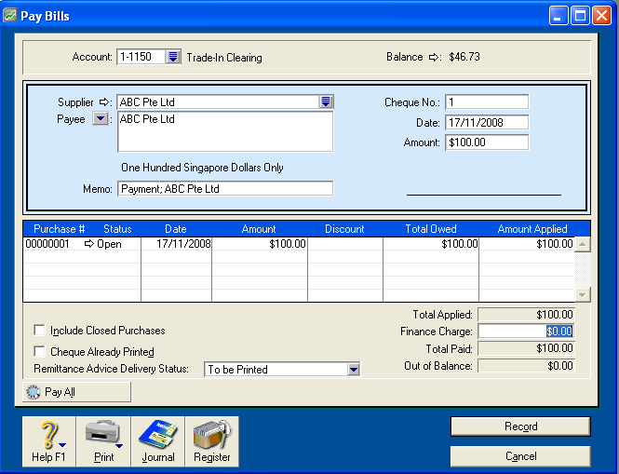Close the Pay Bills window

(x=602, y=16)
